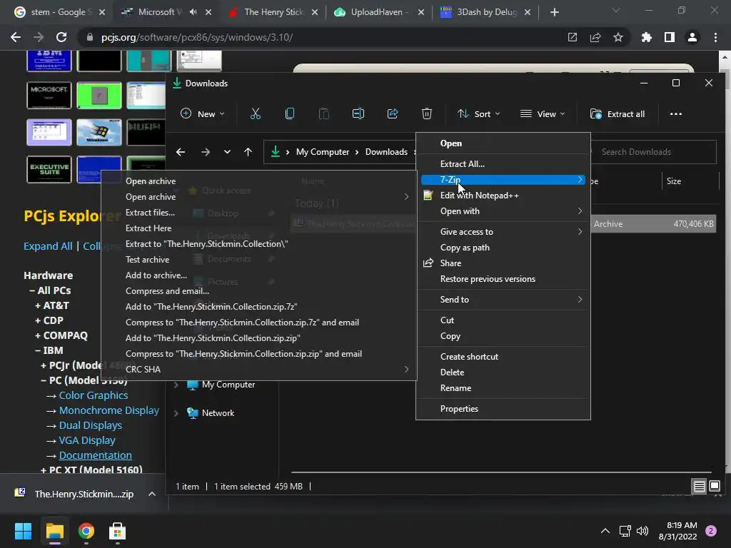The image size is (731, 548).
Task: Choose Extract All... in the context menu
Action: pyautogui.click(x=503, y=164)
